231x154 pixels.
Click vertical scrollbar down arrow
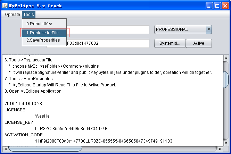pyautogui.click(x=226, y=143)
